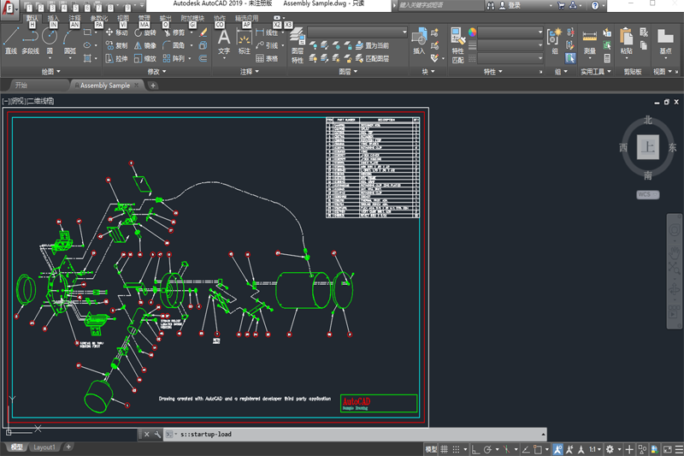Toggle 2D object snap in status bar
Image resolution: width=684 pixels, height=456 pixels.
coord(538,449)
